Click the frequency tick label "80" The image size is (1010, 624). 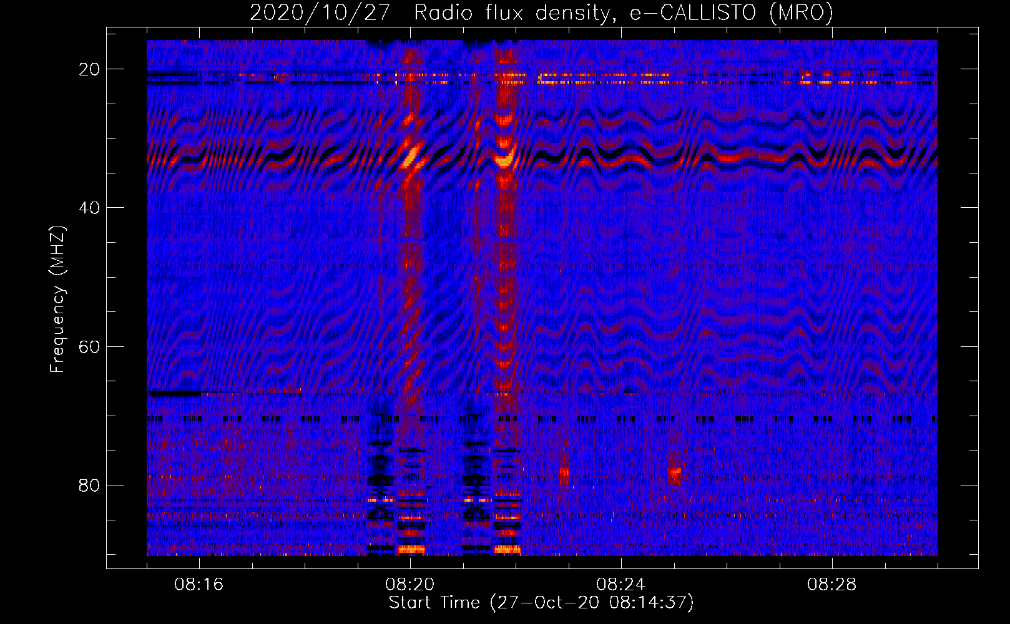[x=89, y=485]
